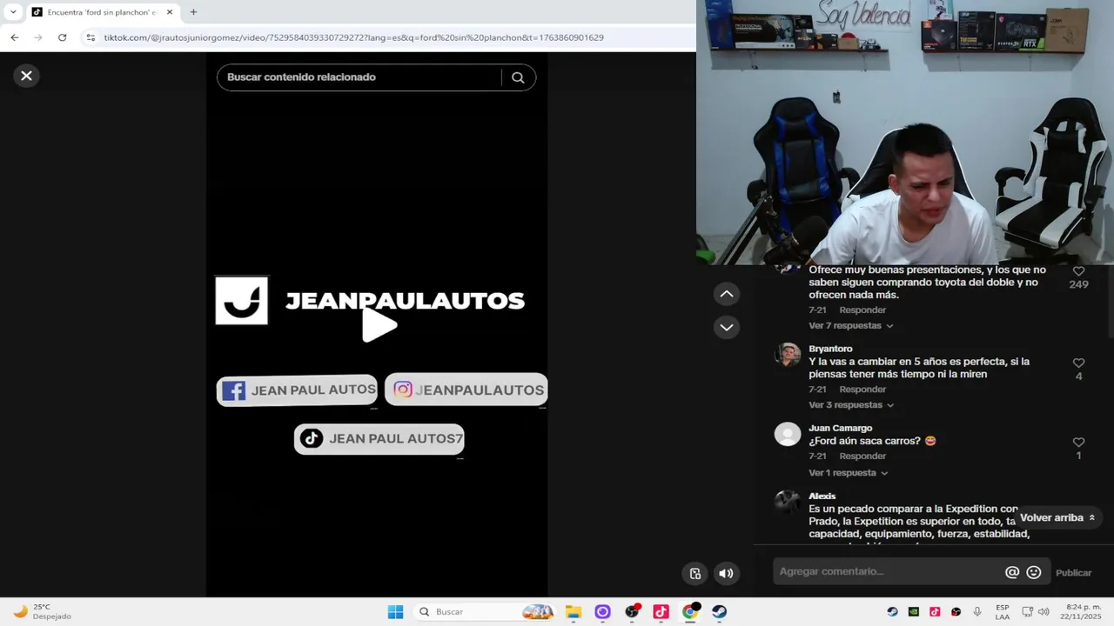Click the Publicar button
This screenshot has width=1114, height=626.
[x=1073, y=573]
